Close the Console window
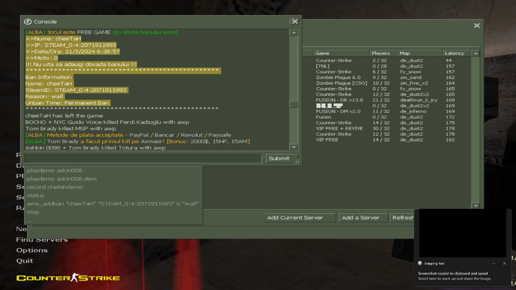The height and width of the screenshot is (290, 516). coord(295,22)
